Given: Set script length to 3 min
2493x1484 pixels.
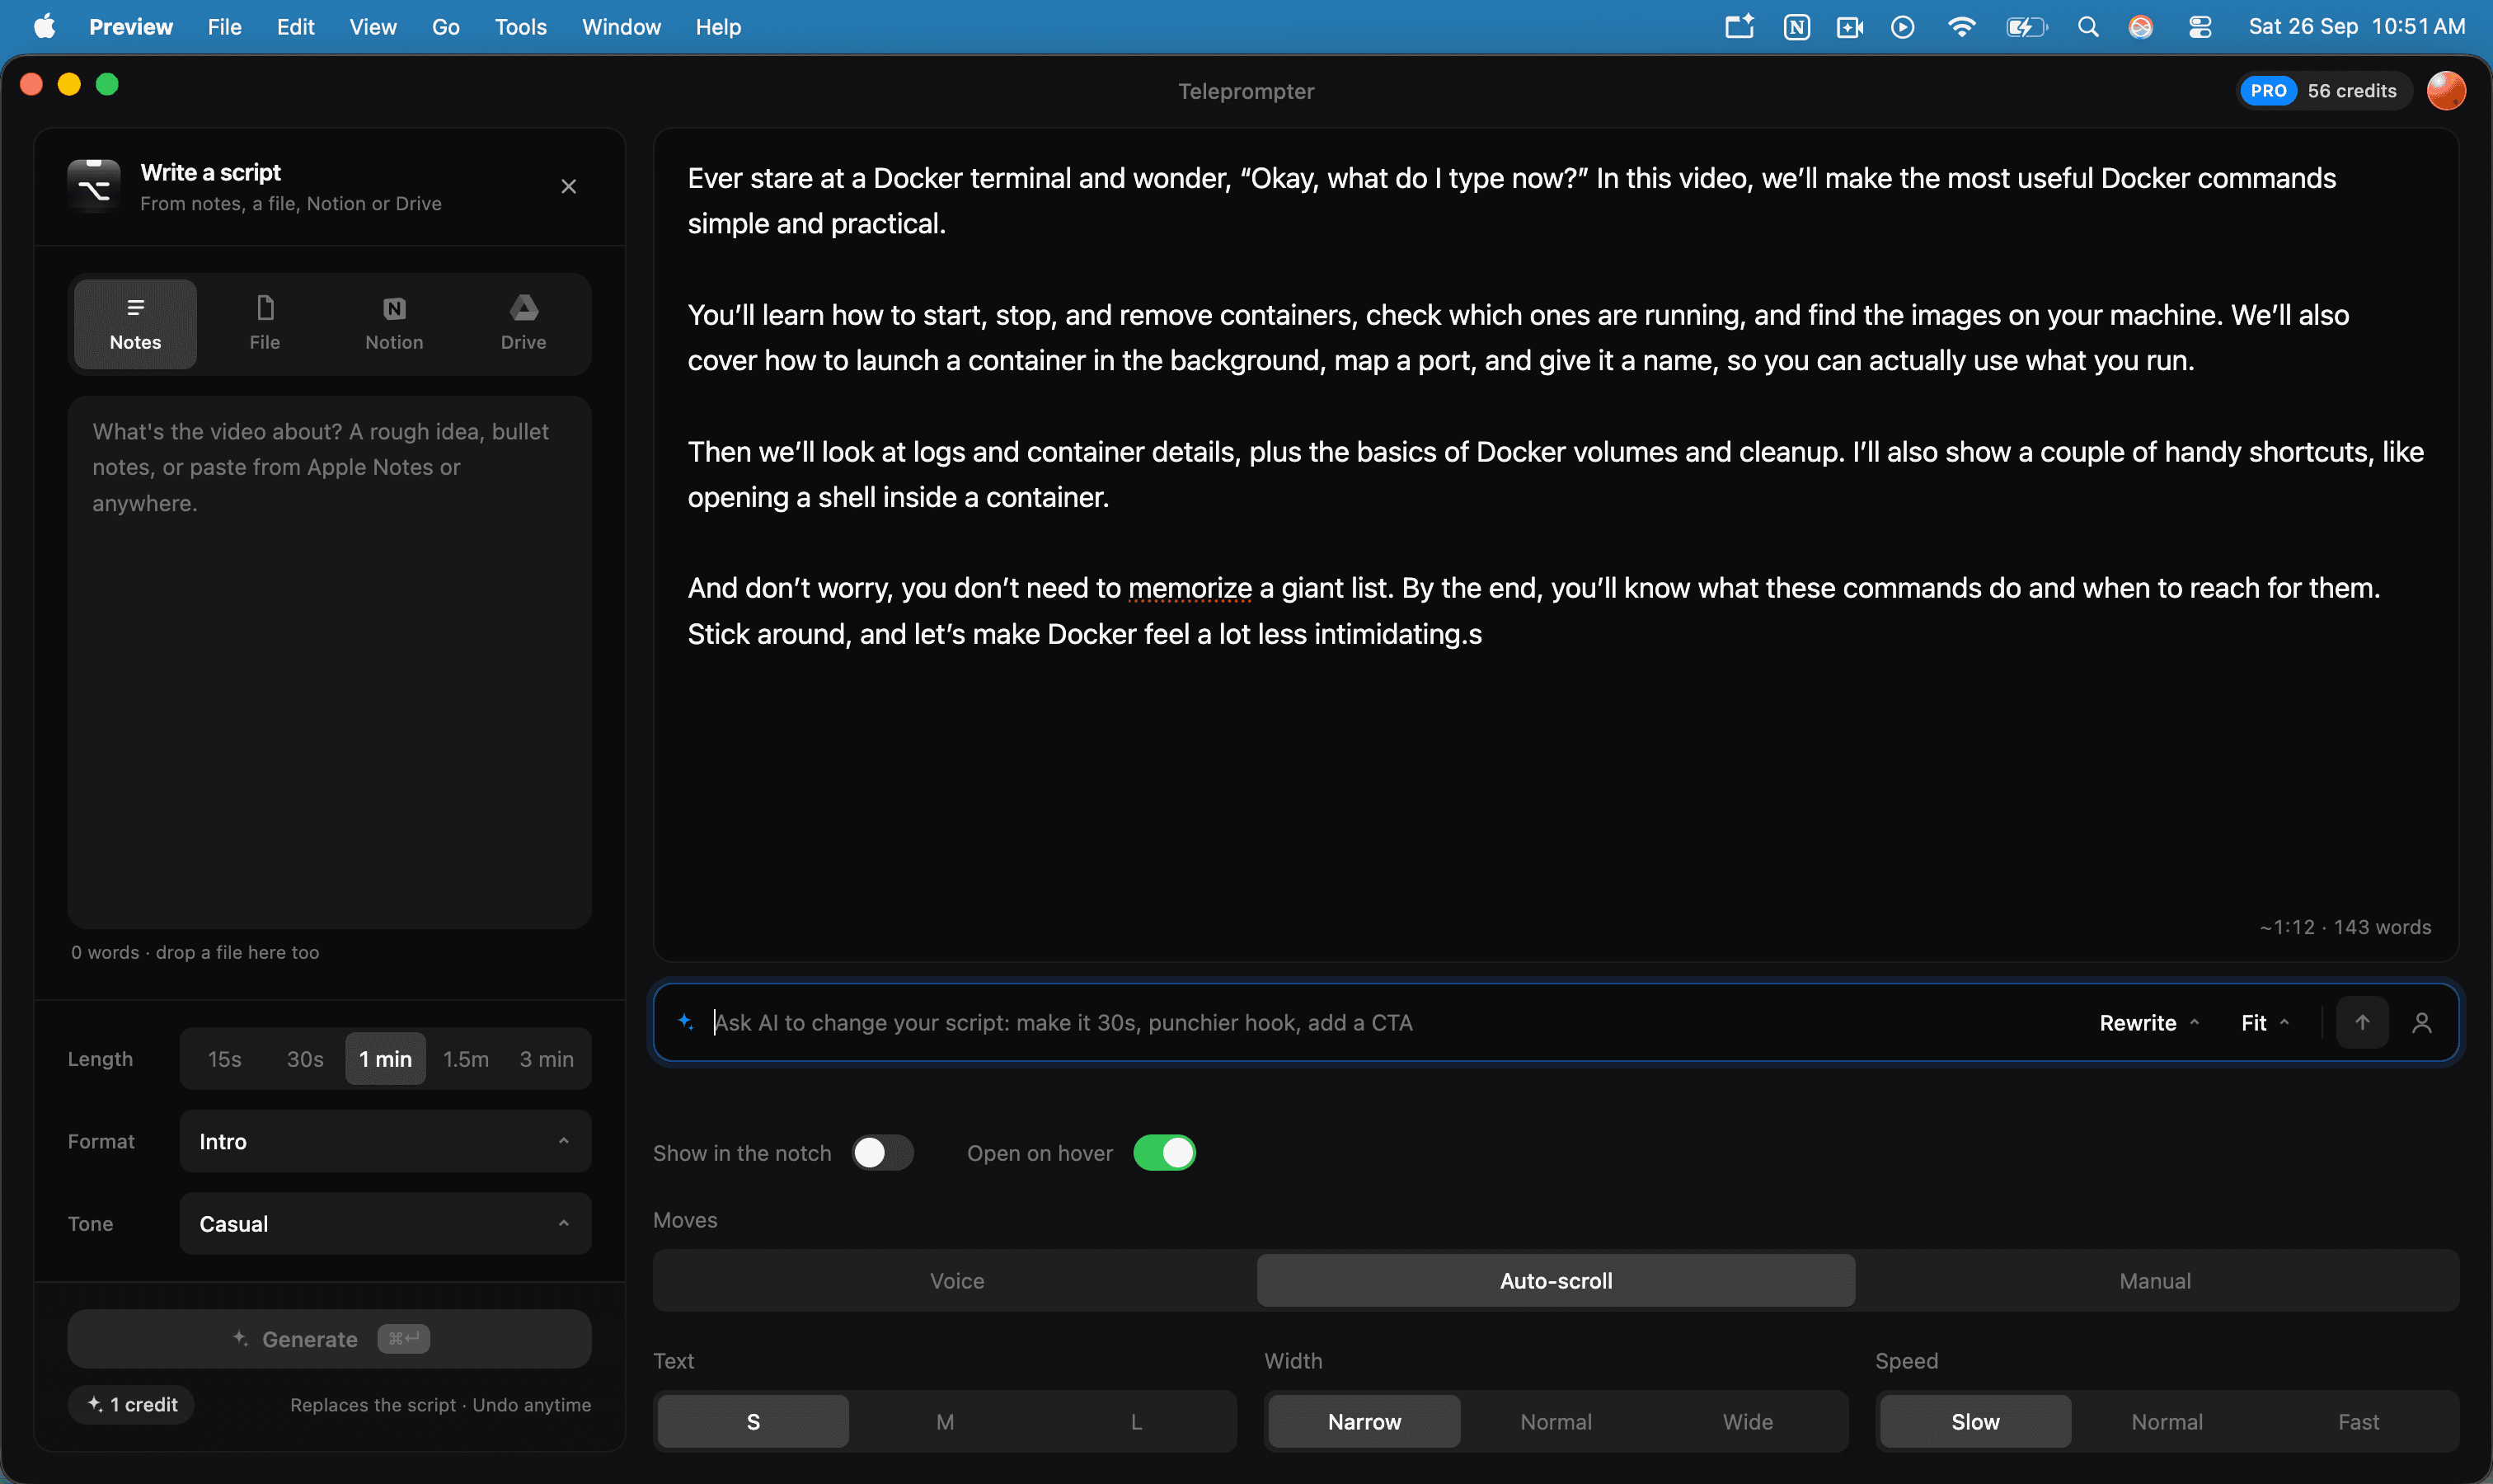Looking at the screenshot, I should coord(546,1058).
